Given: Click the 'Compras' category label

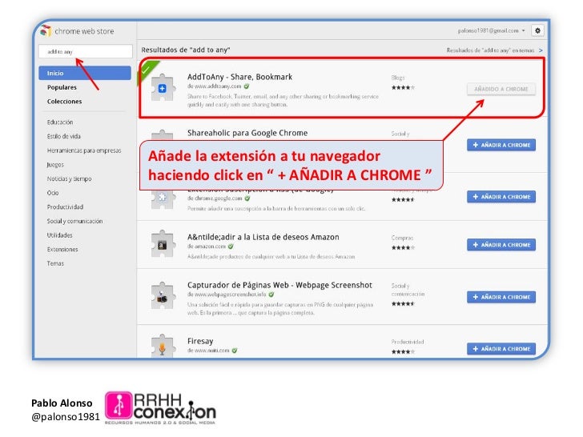Looking at the screenshot, I should click(402, 238).
